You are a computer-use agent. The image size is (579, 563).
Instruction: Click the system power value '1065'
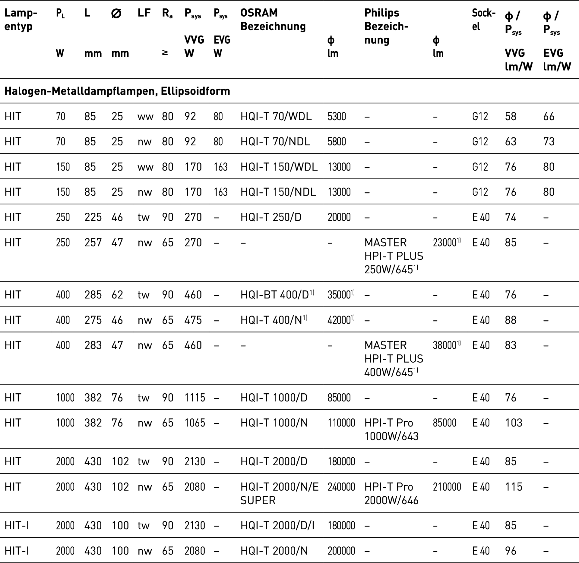[x=195, y=423]
